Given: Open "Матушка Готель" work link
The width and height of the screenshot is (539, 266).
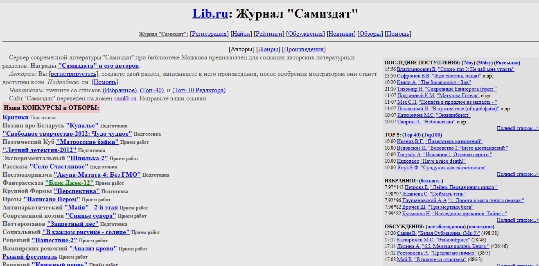Looking at the screenshot, I should (x=458, y=95).
